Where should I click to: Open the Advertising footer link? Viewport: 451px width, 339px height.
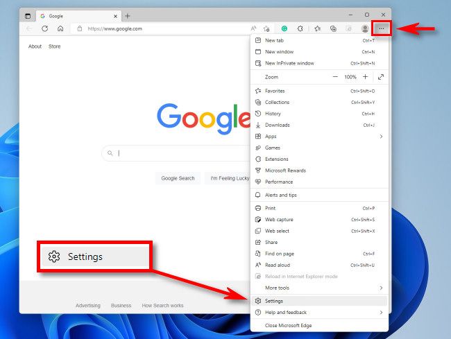click(x=88, y=306)
